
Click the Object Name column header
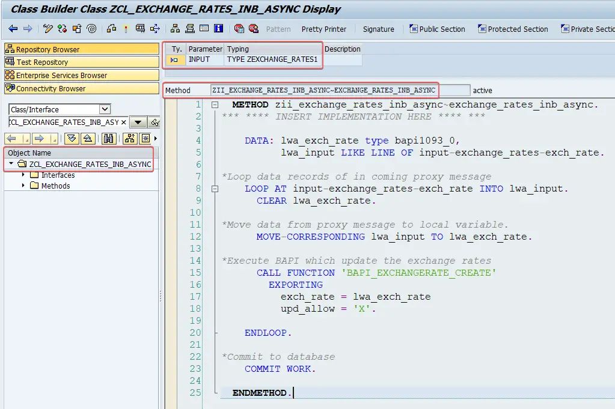[x=81, y=153]
